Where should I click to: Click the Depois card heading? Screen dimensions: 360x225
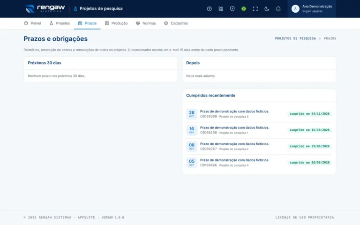click(193, 63)
